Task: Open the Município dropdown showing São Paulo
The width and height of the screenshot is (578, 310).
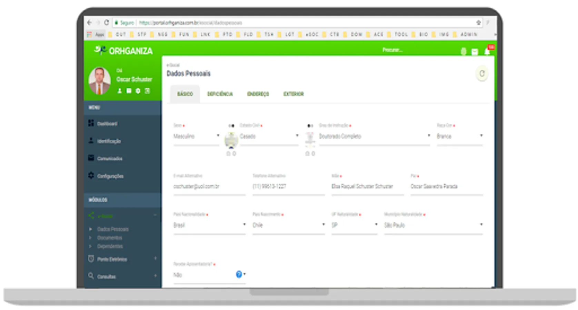Action: click(x=433, y=225)
